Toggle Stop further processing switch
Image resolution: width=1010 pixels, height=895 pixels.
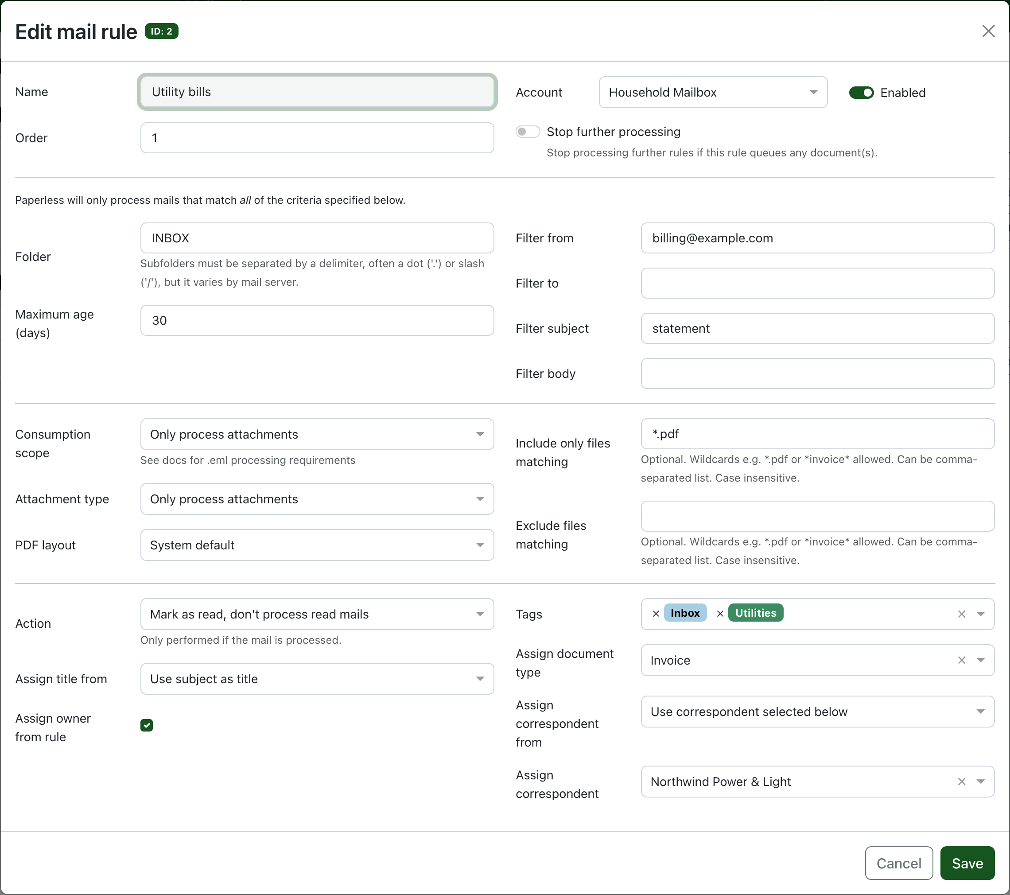tap(527, 132)
